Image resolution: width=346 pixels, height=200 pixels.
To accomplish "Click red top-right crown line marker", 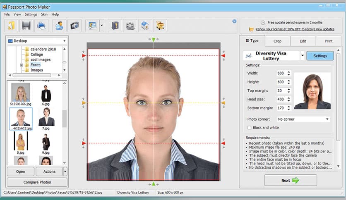I will tap(223, 55).
